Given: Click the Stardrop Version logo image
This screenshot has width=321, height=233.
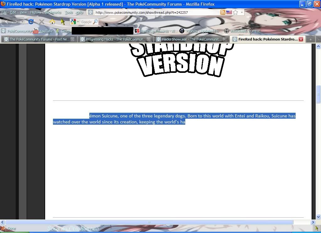Looking at the screenshot, I should (x=181, y=60).
